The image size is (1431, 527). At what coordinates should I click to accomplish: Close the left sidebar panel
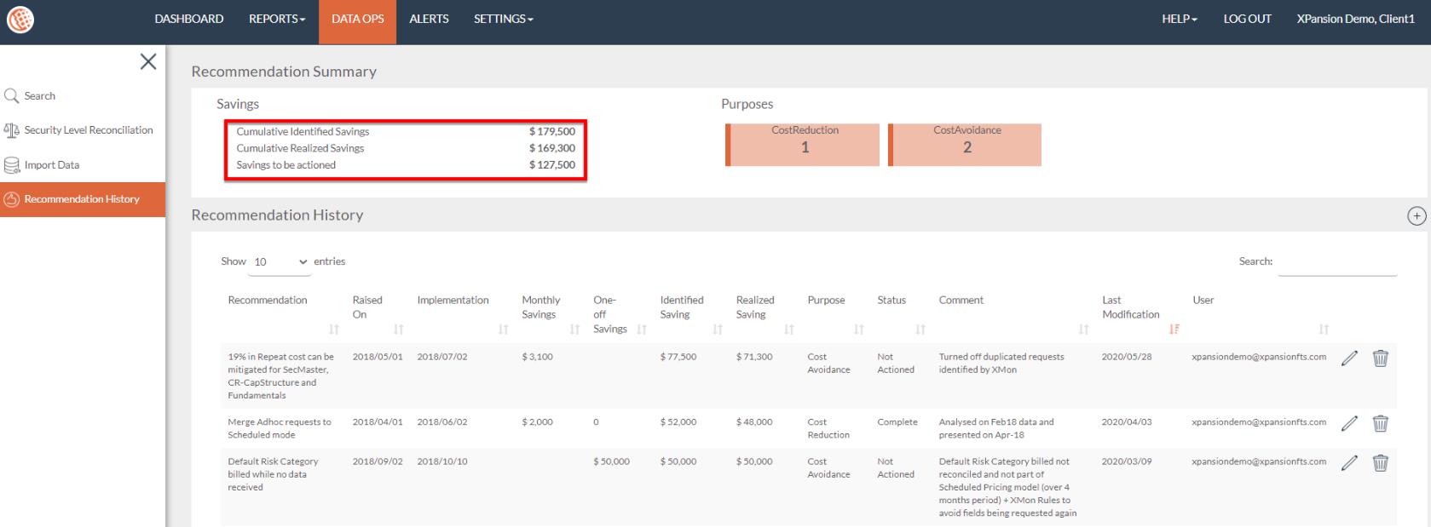point(147,61)
